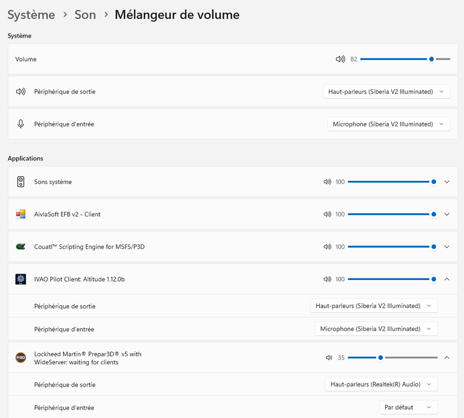Mute the system Volume speaker icon
The image size is (464, 418).
point(340,59)
